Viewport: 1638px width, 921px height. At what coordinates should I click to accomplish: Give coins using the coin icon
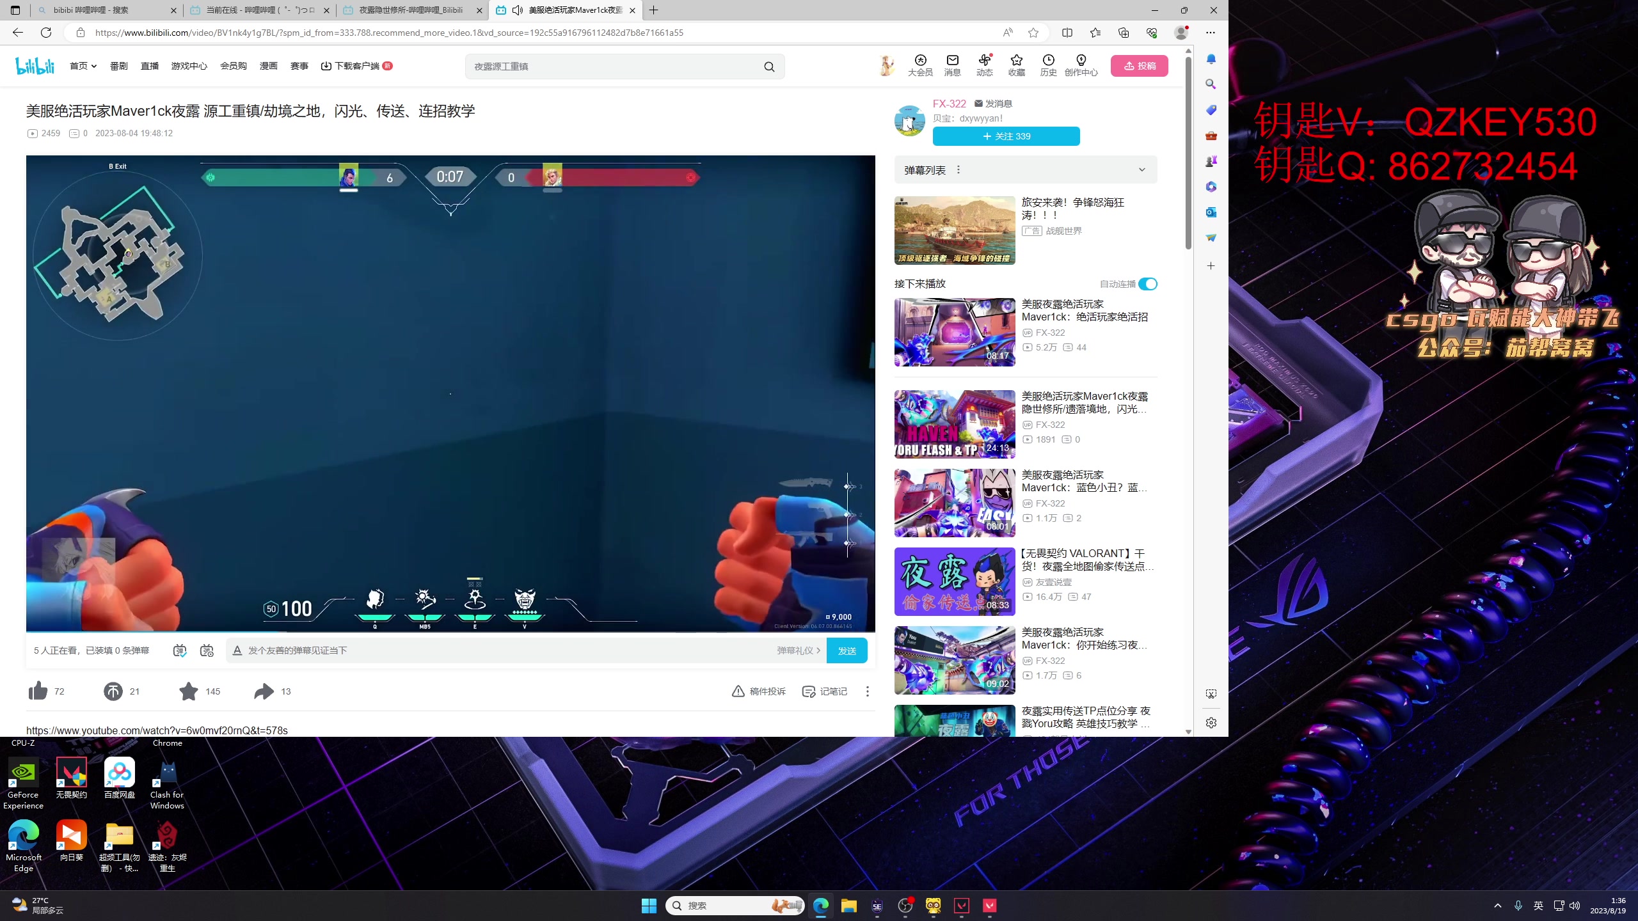pyautogui.click(x=113, y=691)
